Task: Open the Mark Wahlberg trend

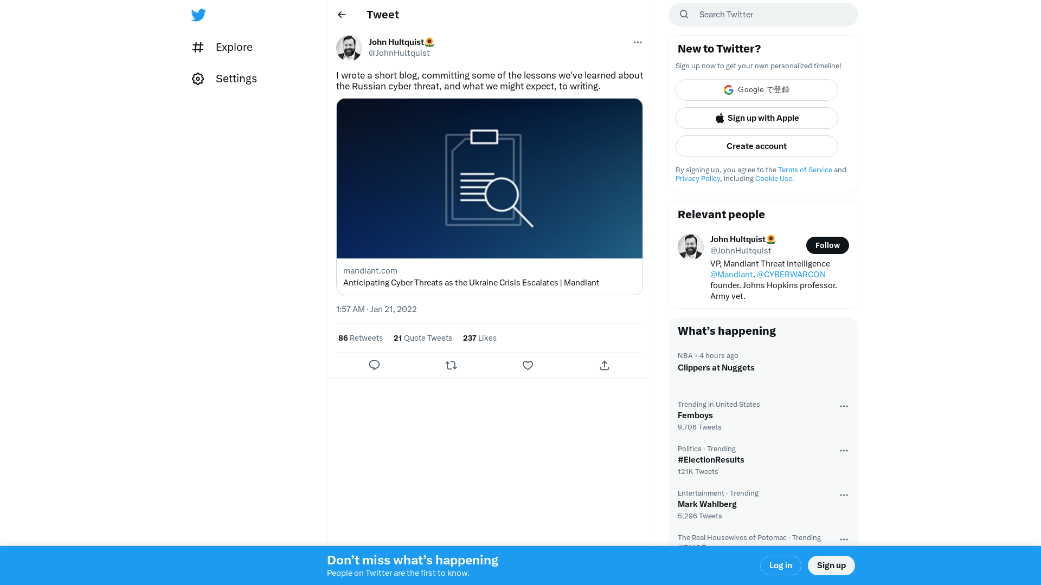Action: [x=707, y=504]
